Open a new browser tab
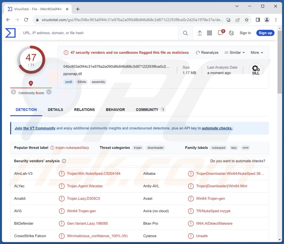Screen dimensions: 284x244 click(78, 9)
